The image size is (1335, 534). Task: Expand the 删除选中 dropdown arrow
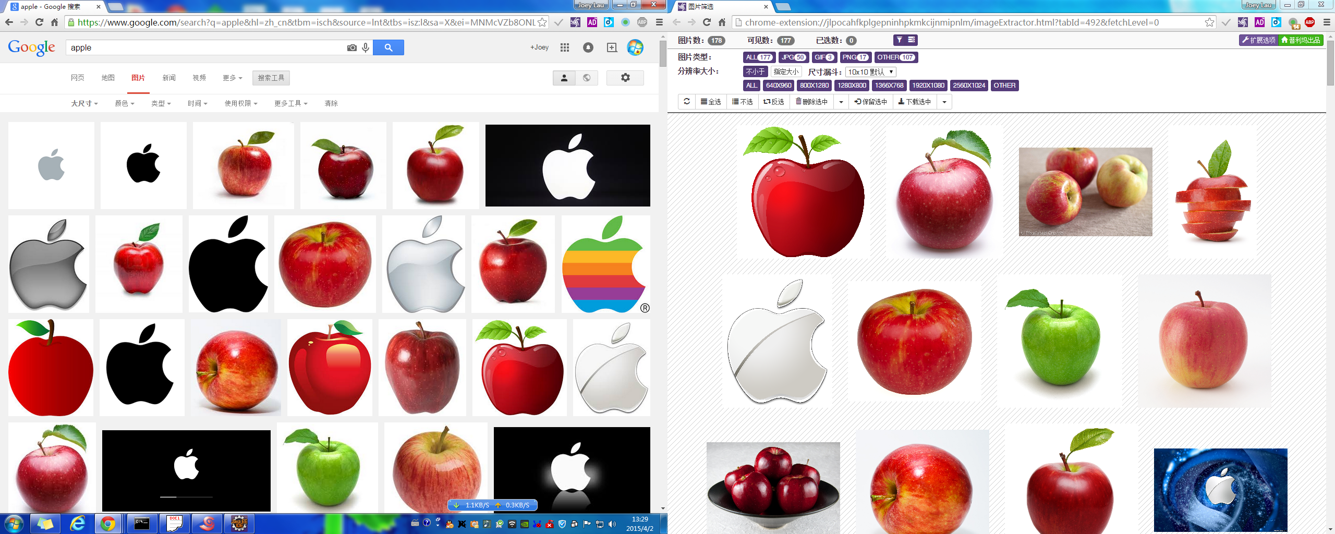841,102
